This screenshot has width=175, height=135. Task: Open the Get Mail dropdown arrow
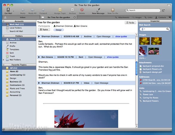(x=13, y=11)
